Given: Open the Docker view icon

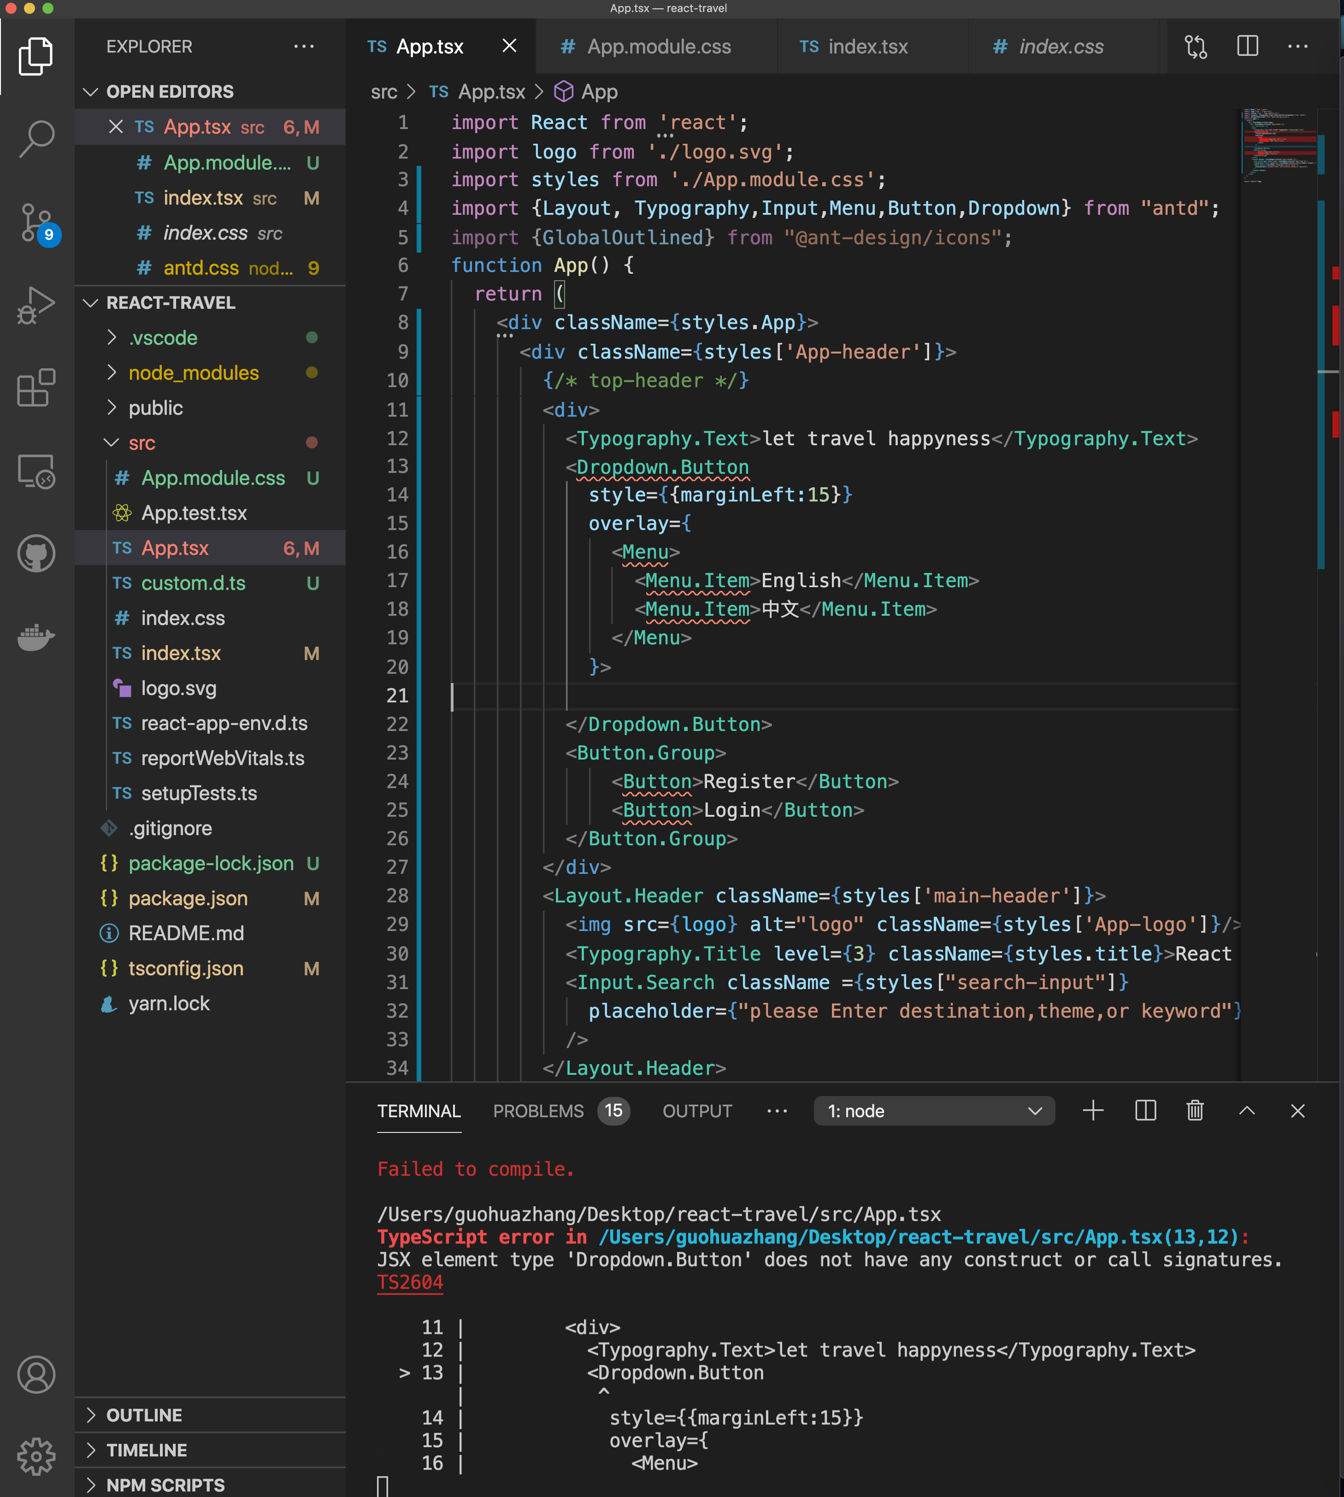Looking at the screenshot, I should (x=36, y=637).
